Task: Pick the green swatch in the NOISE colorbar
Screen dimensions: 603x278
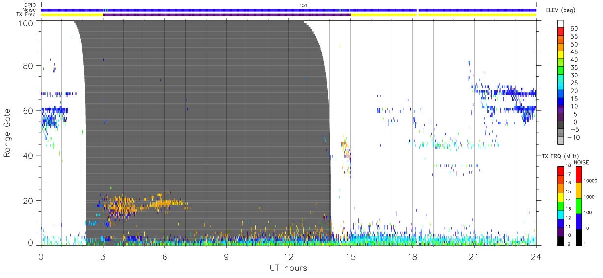Action: pos(578,205)
